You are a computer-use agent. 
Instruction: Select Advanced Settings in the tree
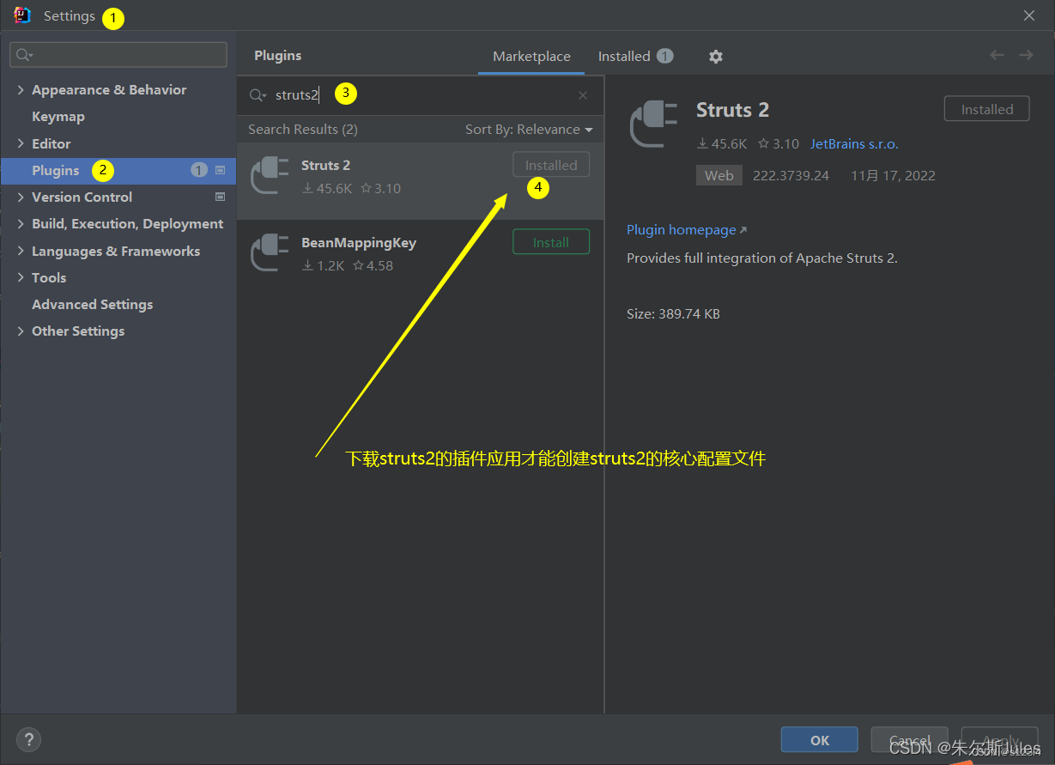click(x=92, y=305)
